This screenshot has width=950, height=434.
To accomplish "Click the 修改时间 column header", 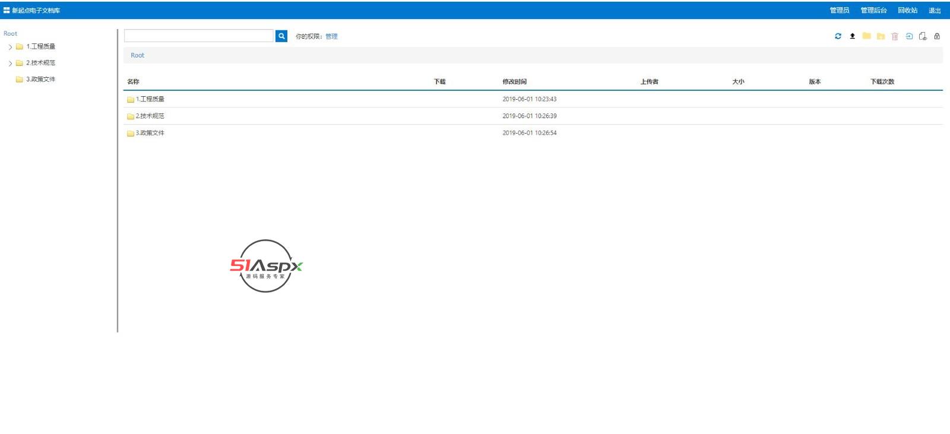I will click(514, 82).
